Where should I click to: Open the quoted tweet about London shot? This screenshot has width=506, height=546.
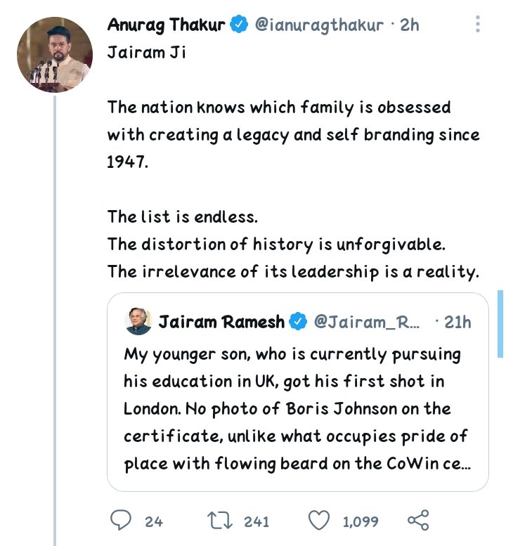pyautogui.click(x=297, y=409)
